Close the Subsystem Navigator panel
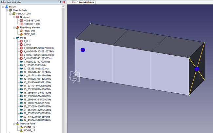Image resolution: width=213 pixels, height=133 pixels. 64,2
